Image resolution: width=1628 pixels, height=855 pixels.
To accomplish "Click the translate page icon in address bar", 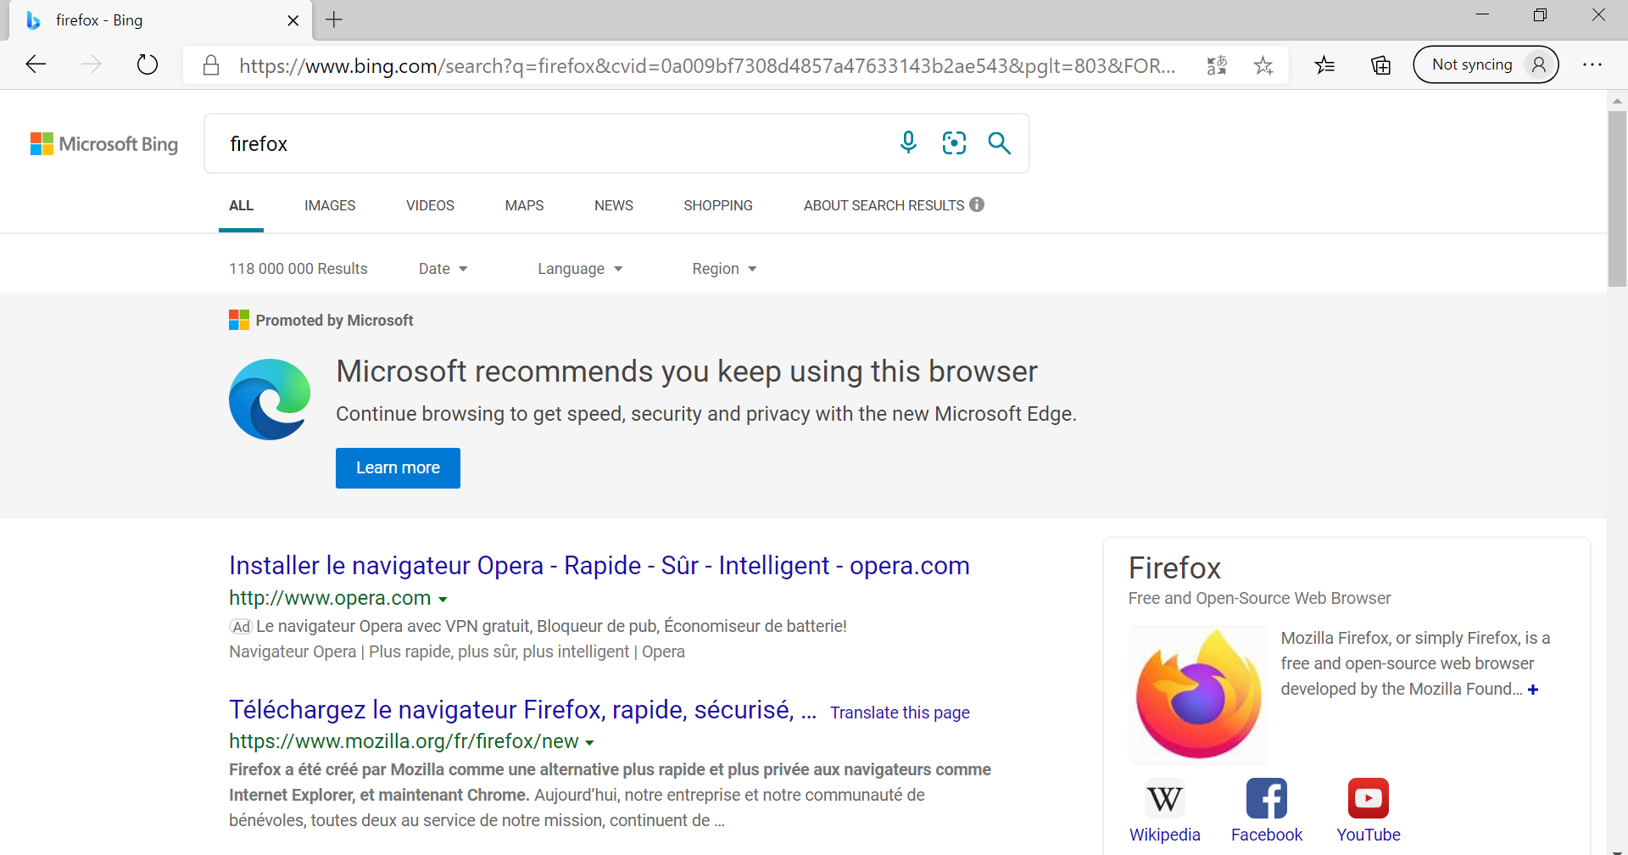I will tap(1217, 65).
